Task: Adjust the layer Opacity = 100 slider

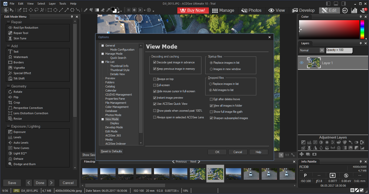Action: [x=339, y=50]
